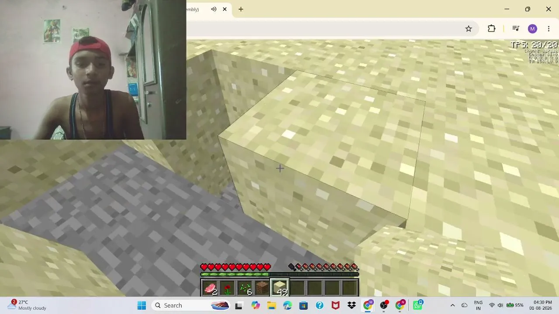
Task: Close the current browser tab
Action: click(x=225, y=9)
